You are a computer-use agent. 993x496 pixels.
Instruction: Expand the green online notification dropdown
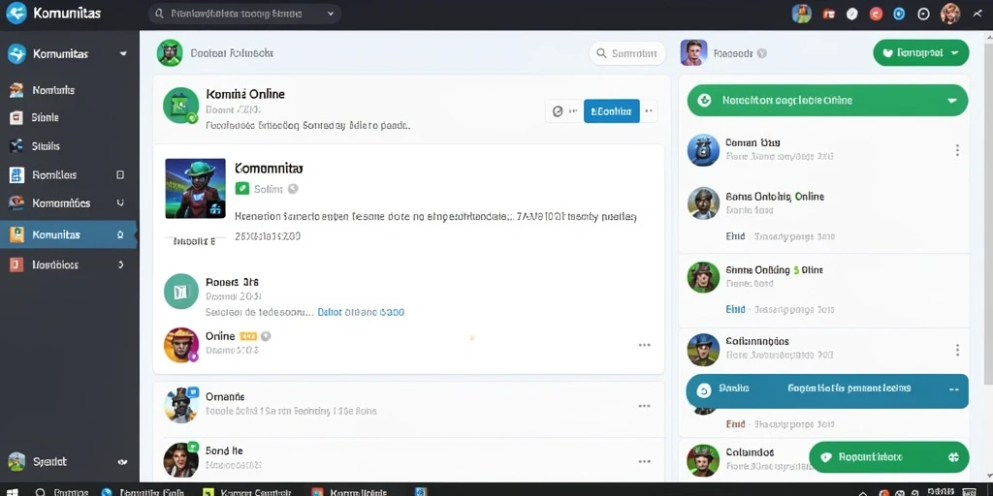click(951, 101)
